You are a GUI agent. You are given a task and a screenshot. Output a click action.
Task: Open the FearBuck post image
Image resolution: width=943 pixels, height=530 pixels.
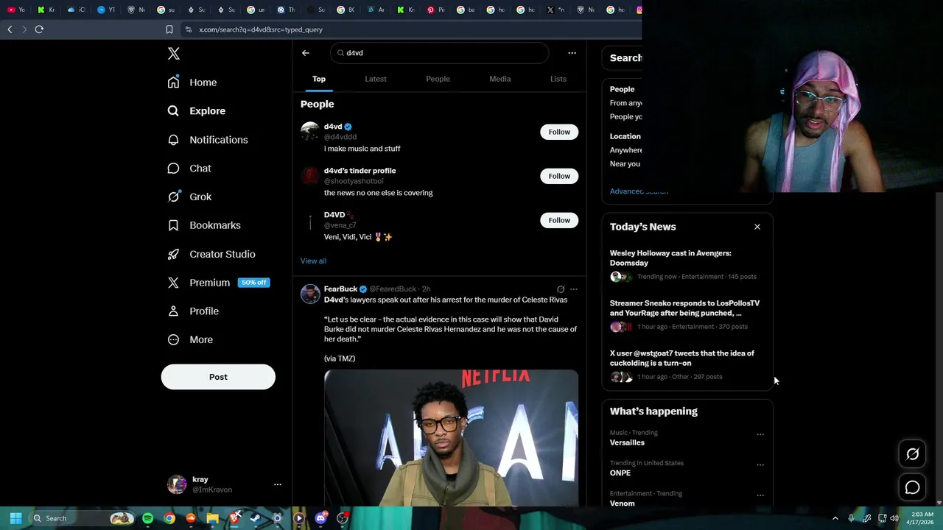(x=451, y=438)
